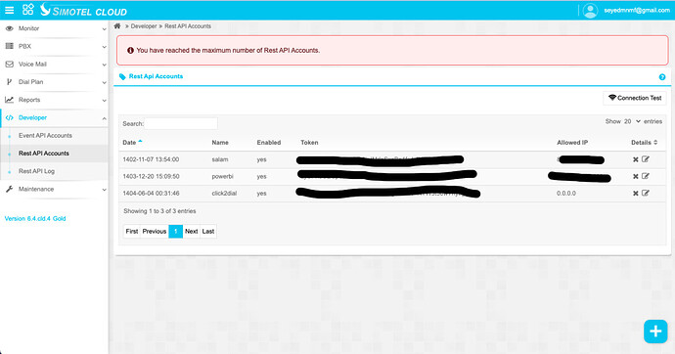Image resolution: width=675 pixels, height=354 pixels.
Task: Open the help question mark icon
Action: 662,77
